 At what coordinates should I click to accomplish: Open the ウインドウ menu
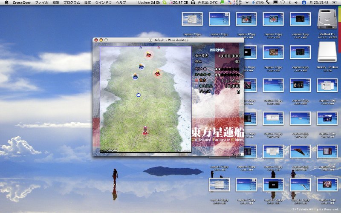click(103, 3)
